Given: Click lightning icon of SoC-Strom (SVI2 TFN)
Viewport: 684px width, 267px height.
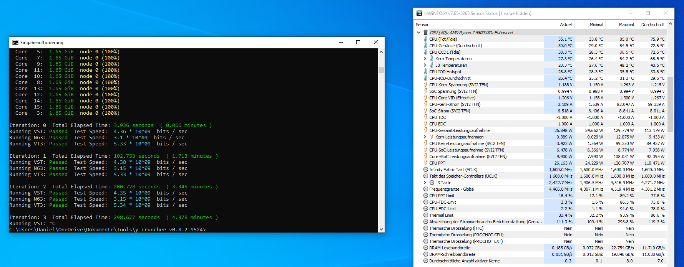Looking at the screenshot, I should [x=426, y=111].
